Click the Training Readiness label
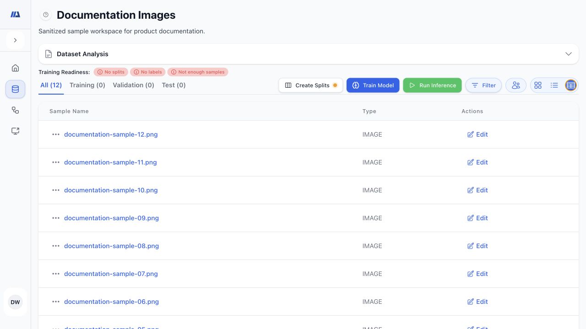The height and width of the screenshot is (329, 586). pyautogui.click(x=64, y=72)
